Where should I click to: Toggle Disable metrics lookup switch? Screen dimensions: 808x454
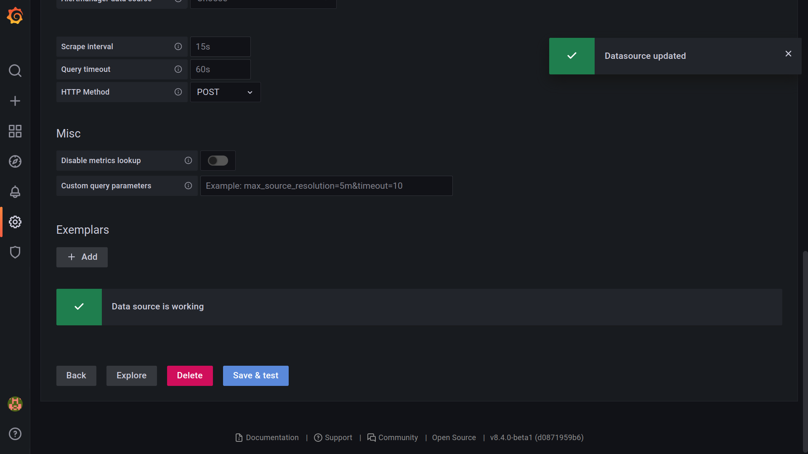click(218, 161)
